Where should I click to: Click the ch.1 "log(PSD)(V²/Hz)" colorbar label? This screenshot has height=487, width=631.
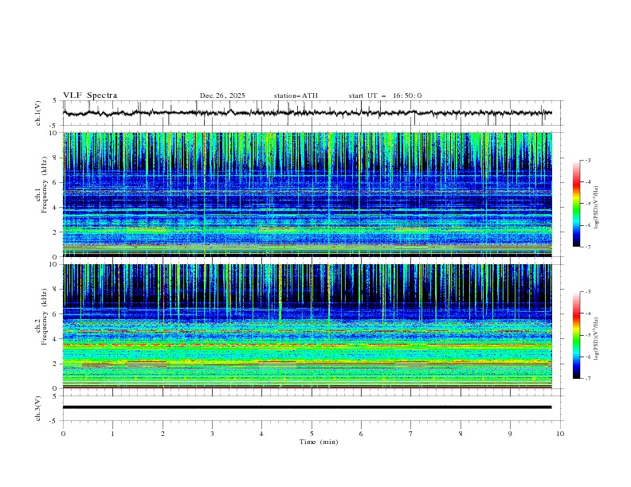597,208
